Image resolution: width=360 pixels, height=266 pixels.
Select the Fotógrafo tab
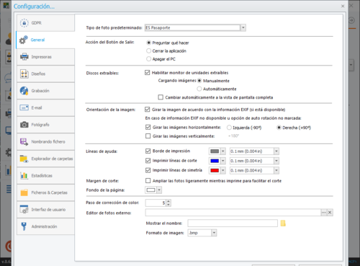[x=45, y=125]
